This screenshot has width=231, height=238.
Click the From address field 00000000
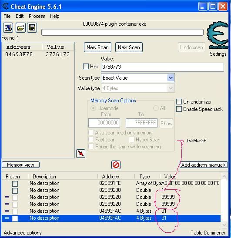pos(104,123)
